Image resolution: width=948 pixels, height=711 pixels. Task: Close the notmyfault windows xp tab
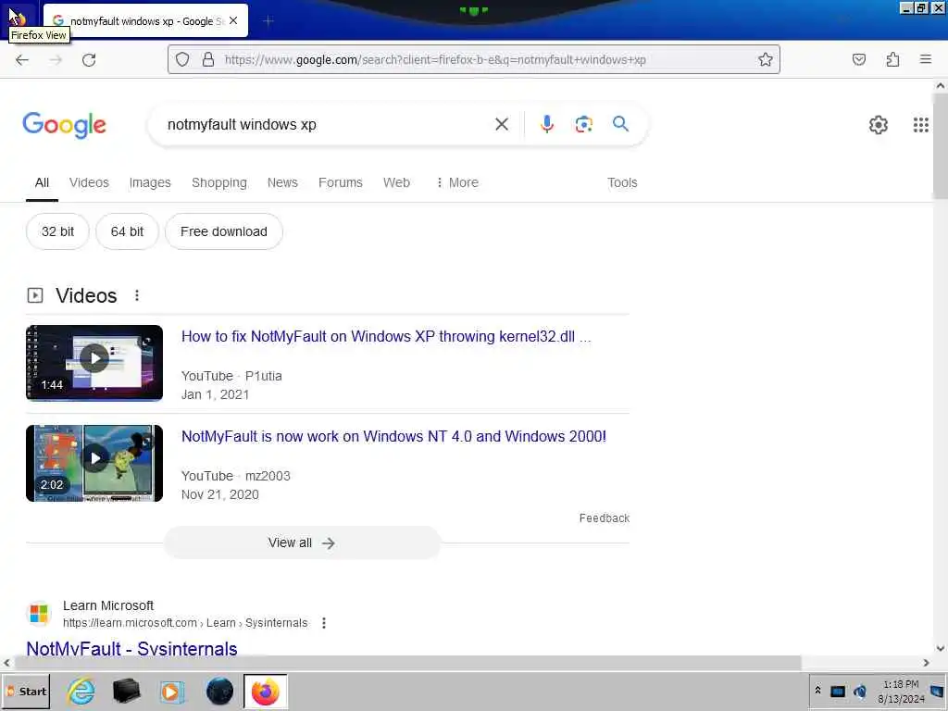[233, 20]
